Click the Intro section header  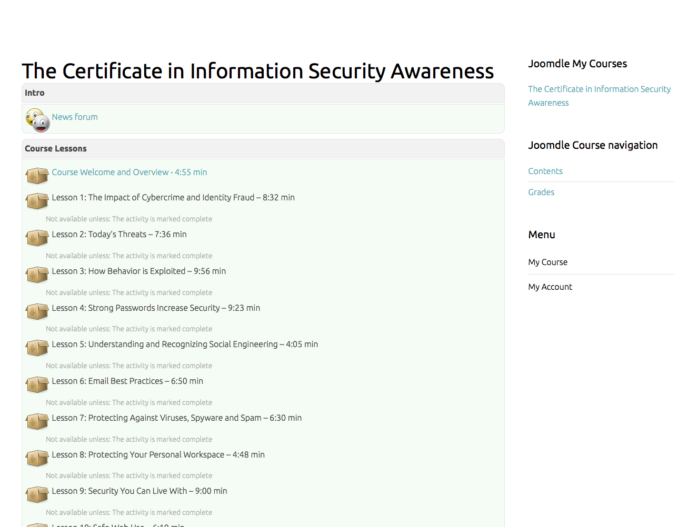point(263,93)
